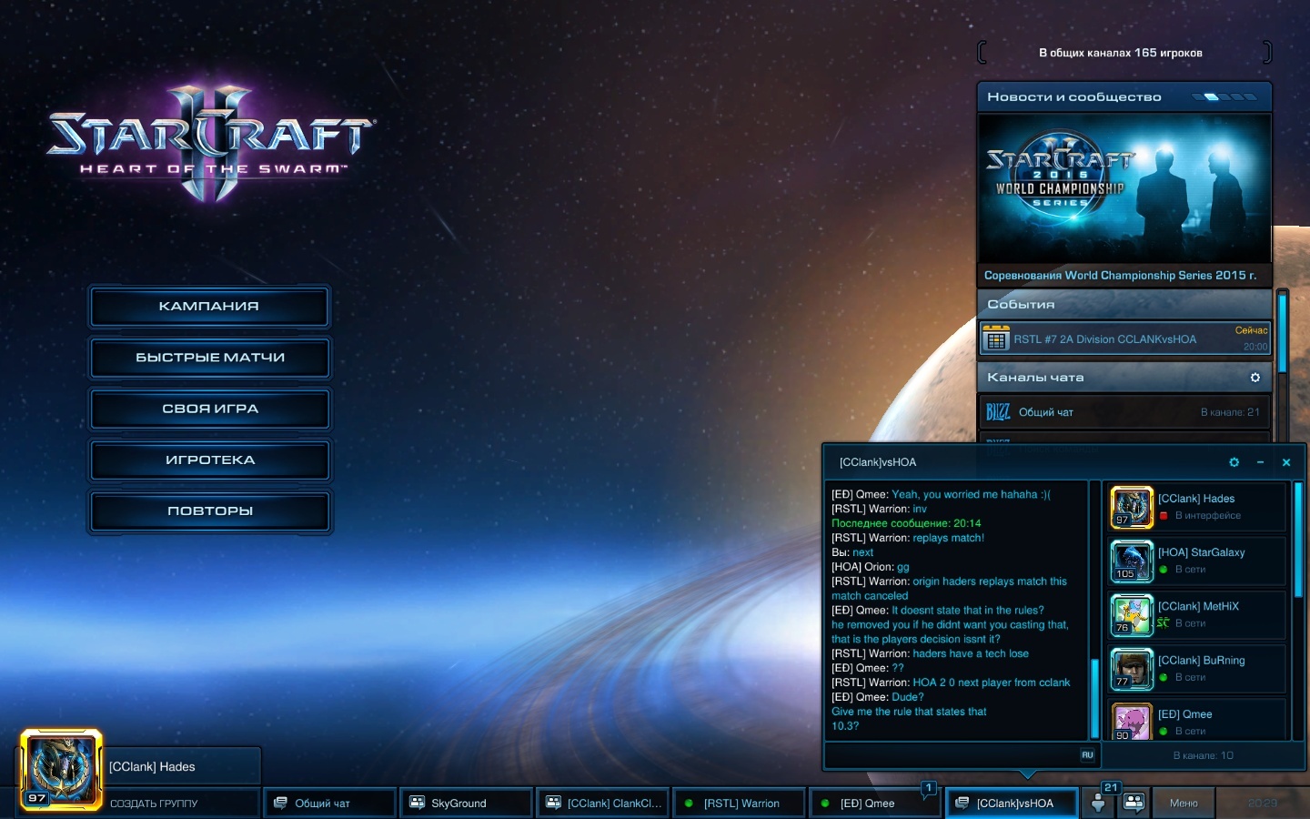Open the Меню button
1310x819 pixels.
click(1184, 803)
